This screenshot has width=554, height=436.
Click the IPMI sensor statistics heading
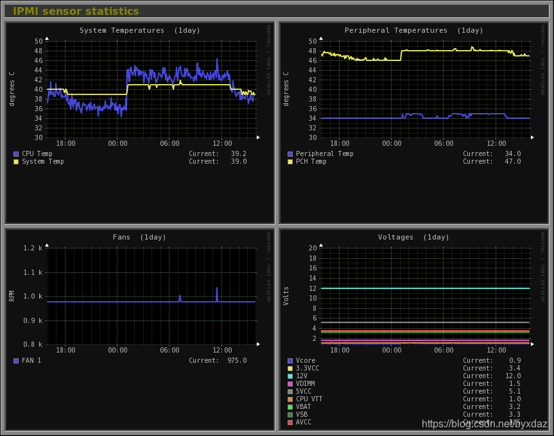[76, 11]
